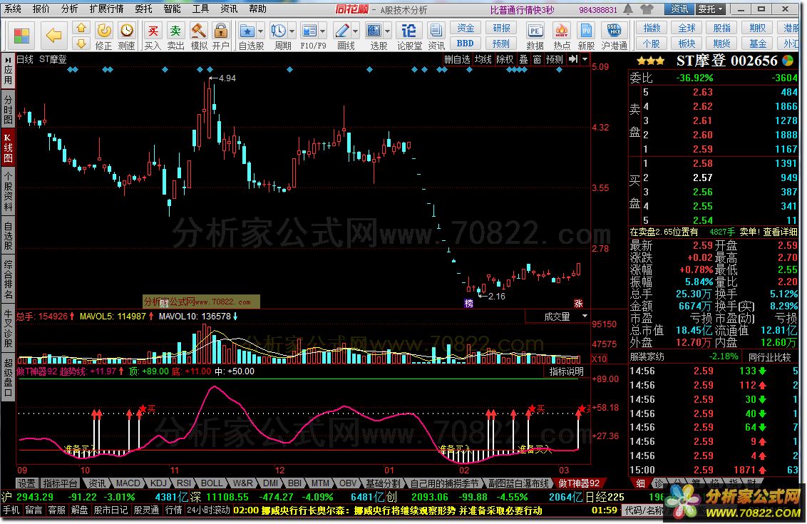
Task: Click the 资金 toolbar button
Action: [466, 28]
